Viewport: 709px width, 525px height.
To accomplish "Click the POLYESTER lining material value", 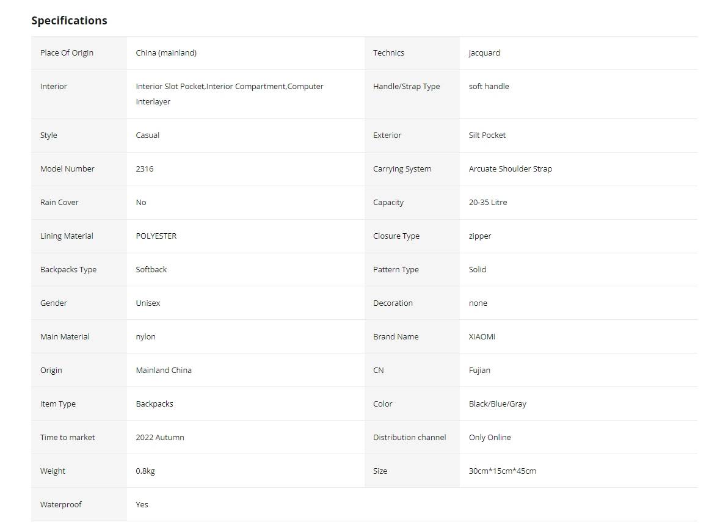I will click(x=156, y=236).
